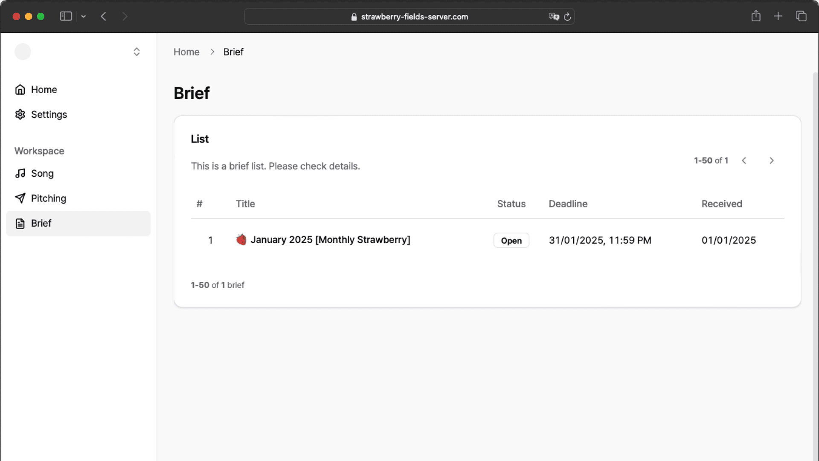This screenshot has width=819, height=461.
Task: Show tab overview in Safari toolbar
Action: tap(801, 16)
